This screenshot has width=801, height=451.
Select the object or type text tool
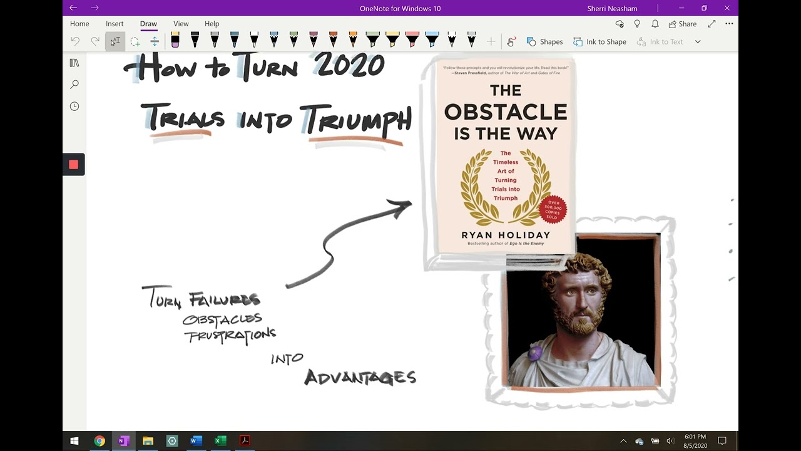pos(115,41)
